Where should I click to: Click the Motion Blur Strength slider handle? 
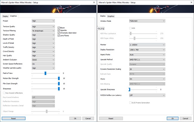(59, 78)
